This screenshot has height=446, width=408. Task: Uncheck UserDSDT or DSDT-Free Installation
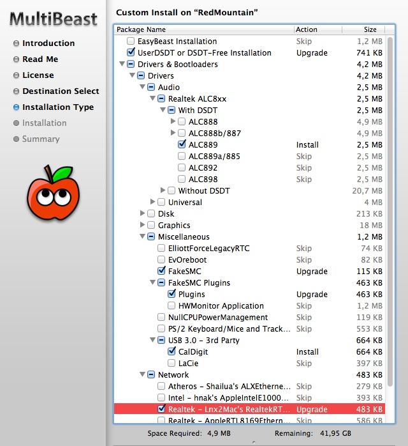(x=131, y=52)
